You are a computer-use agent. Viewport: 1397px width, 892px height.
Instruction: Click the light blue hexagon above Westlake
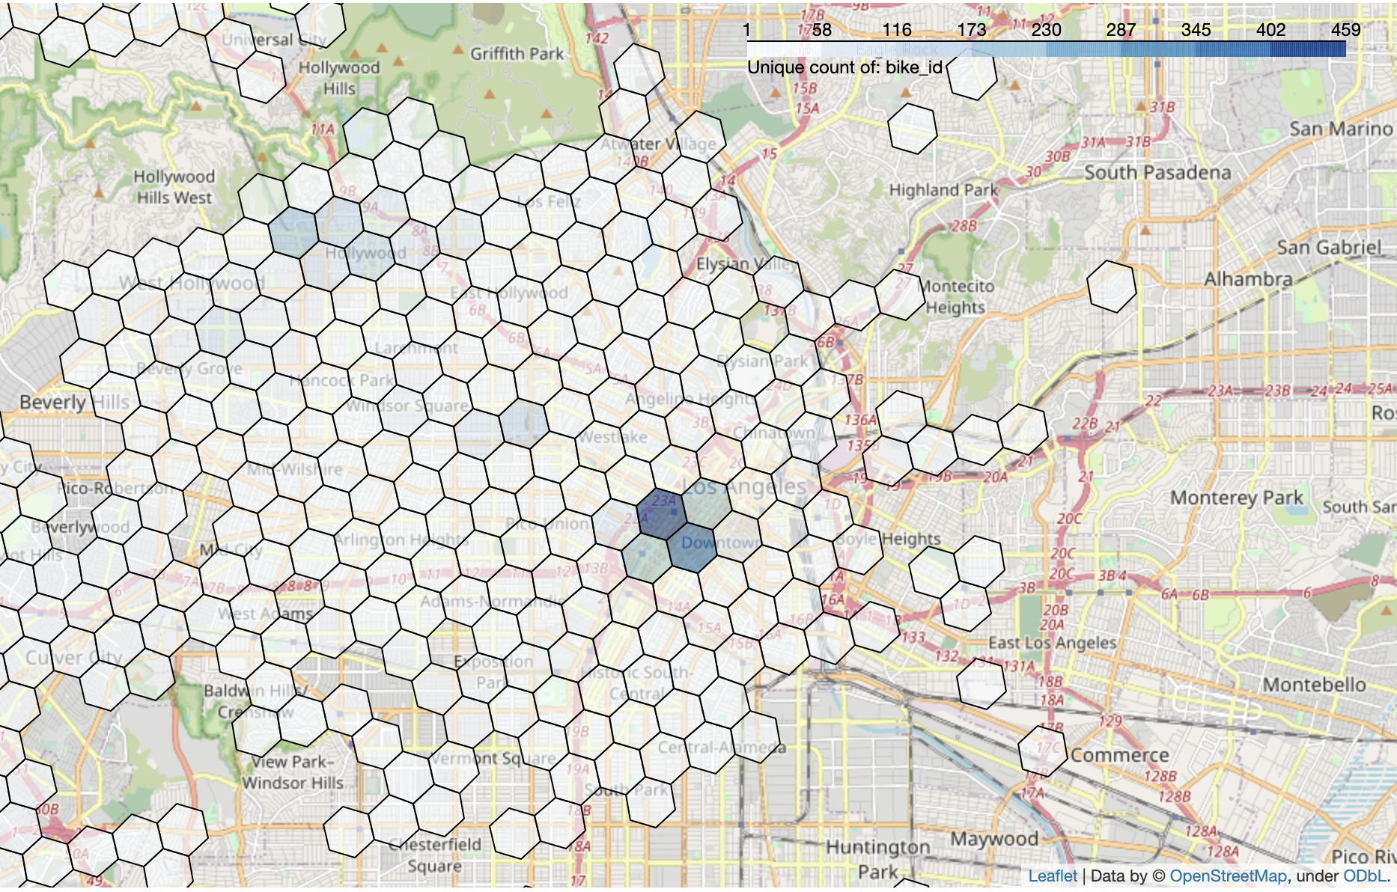pos(524,423)
